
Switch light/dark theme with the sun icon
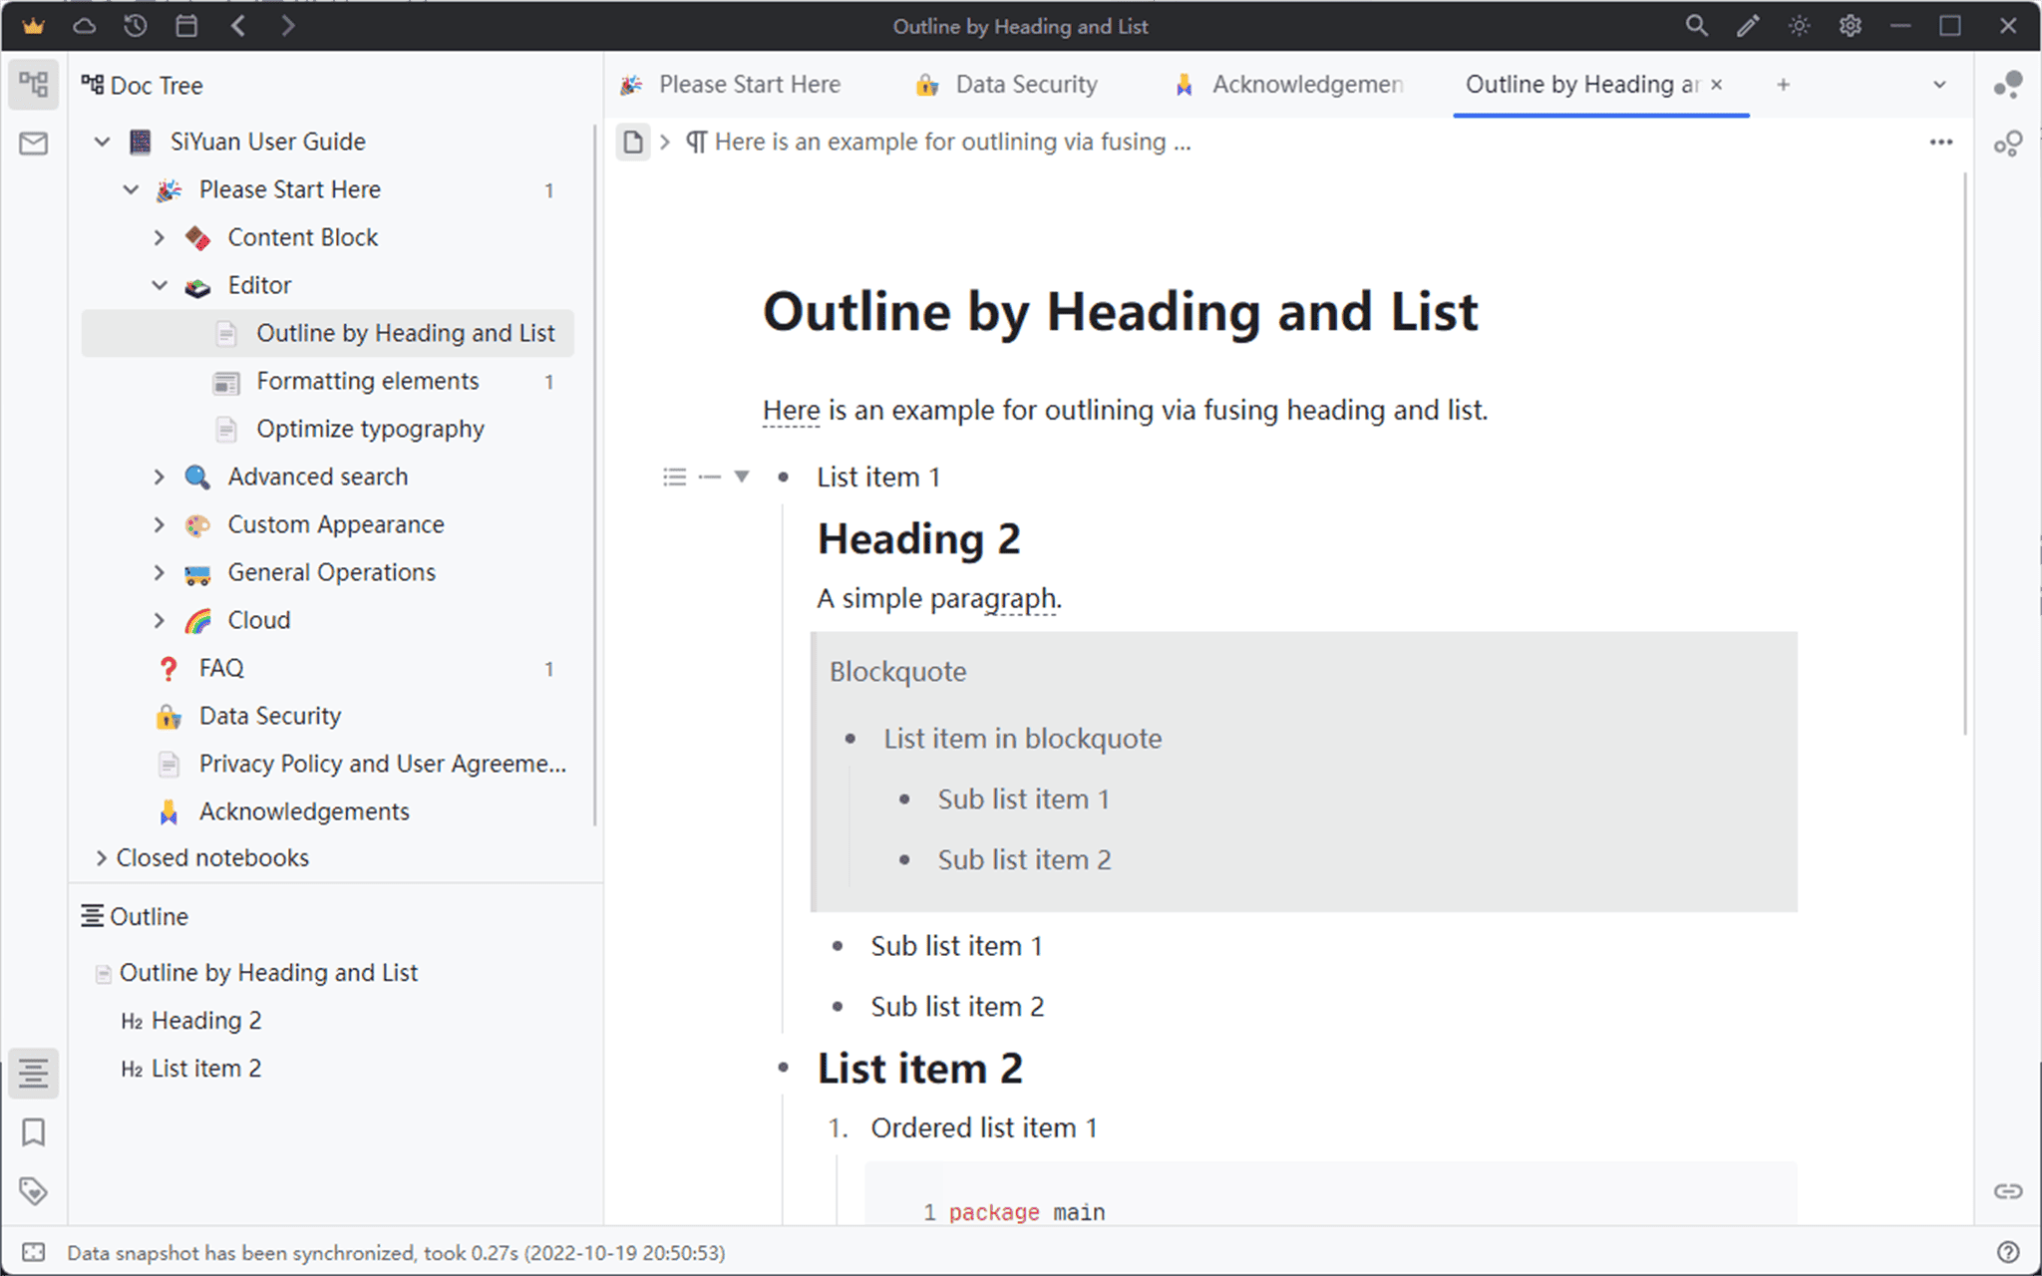tap(1799, 26)
